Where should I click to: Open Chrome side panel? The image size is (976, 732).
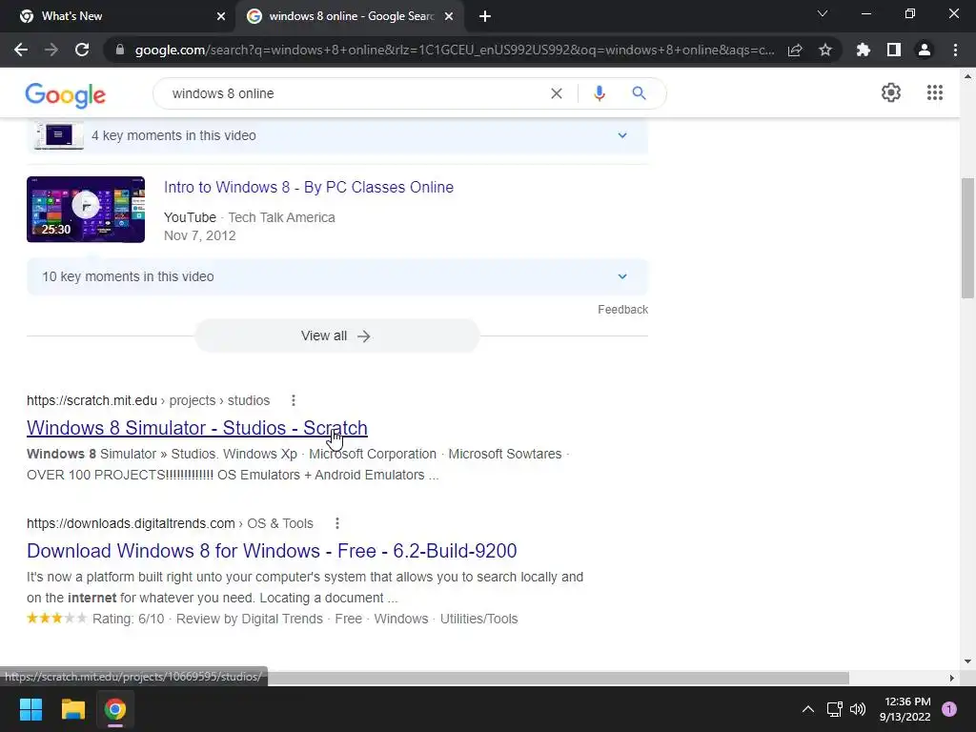pyautogui.click(x=894, y=50)
